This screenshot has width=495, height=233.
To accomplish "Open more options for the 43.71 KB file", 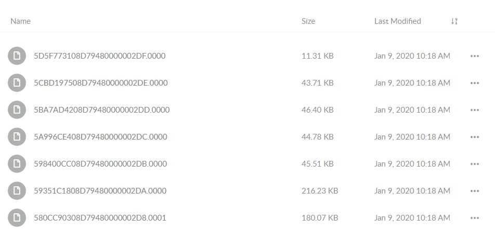I will coord(475,83).
